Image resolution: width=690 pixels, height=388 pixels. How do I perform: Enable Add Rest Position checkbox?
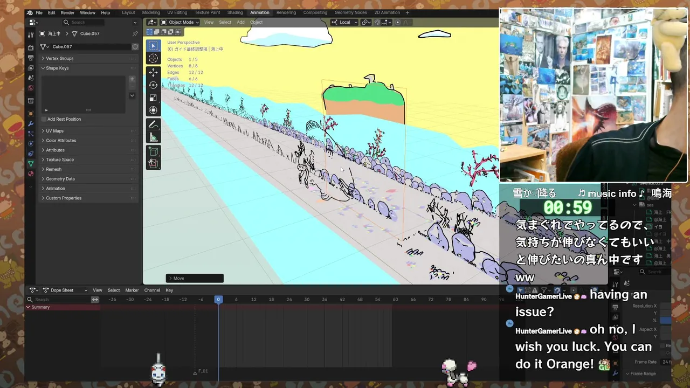pos(44,119)
